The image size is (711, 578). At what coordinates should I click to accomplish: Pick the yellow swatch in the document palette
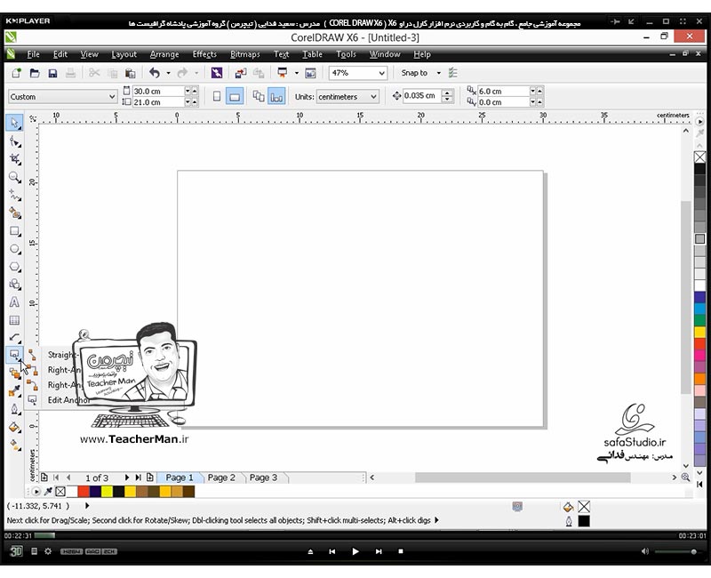[107, 492]
